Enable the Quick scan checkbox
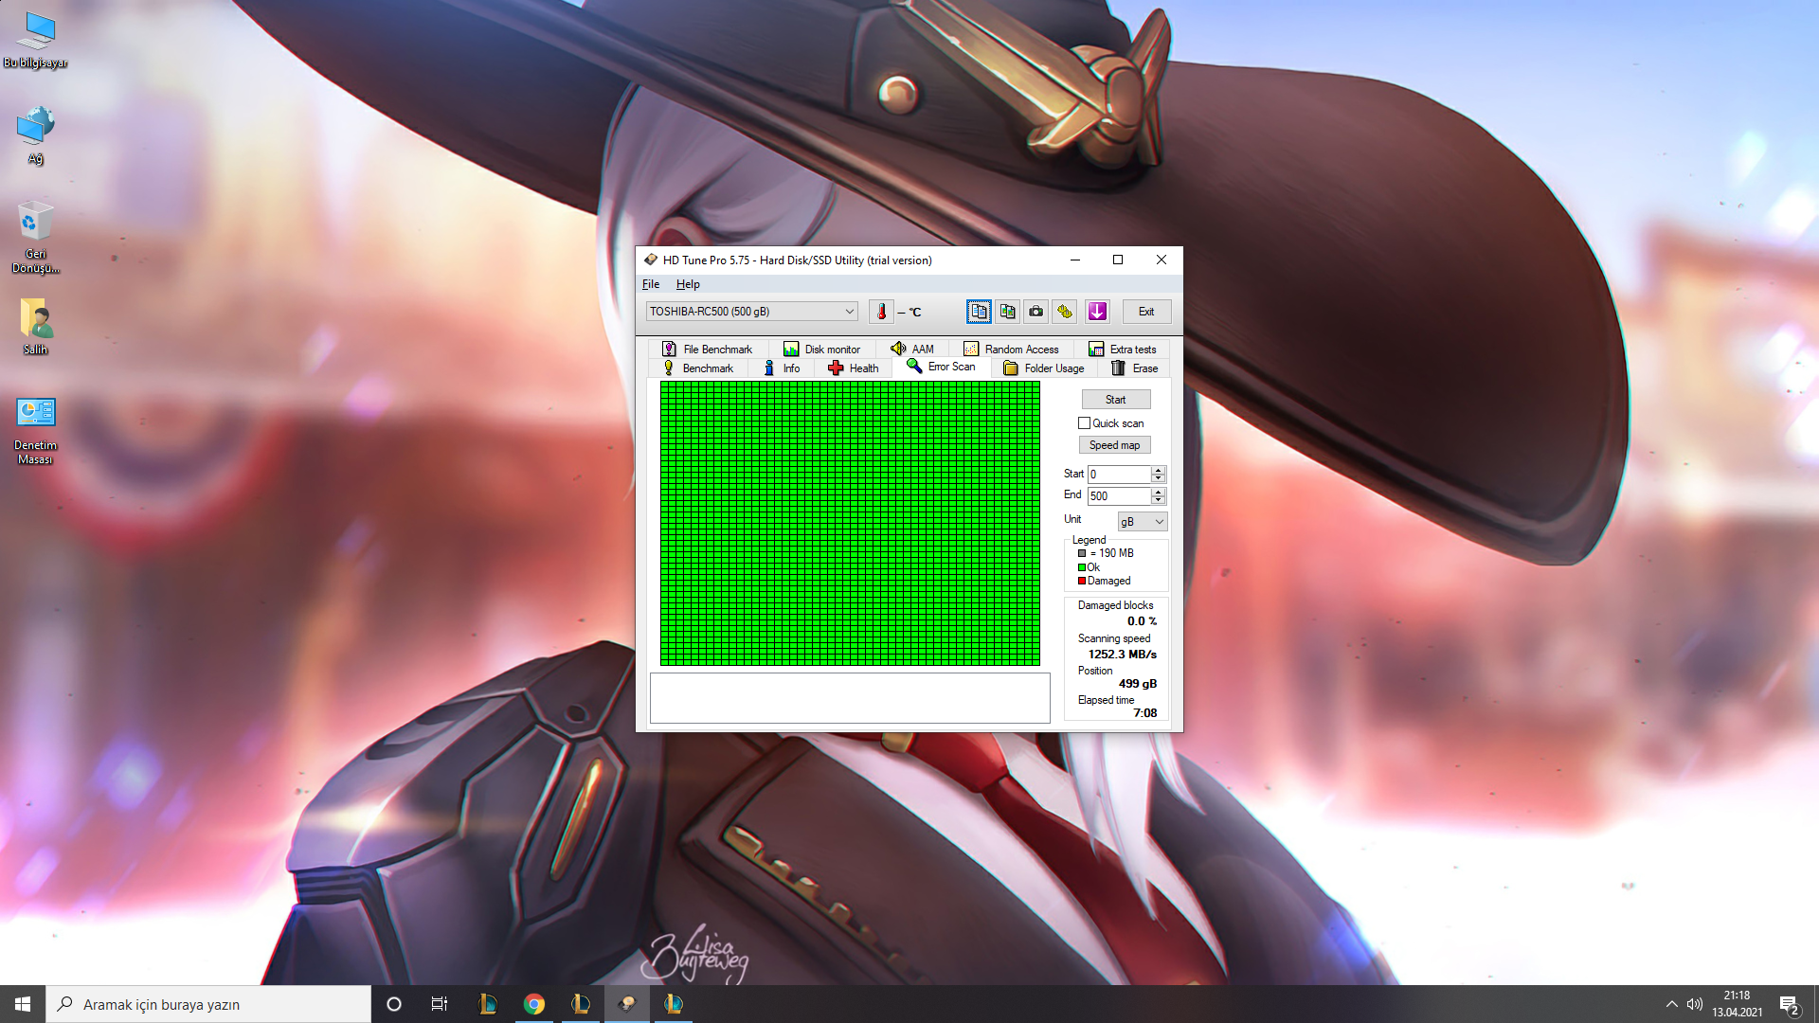 [1084, 423]
